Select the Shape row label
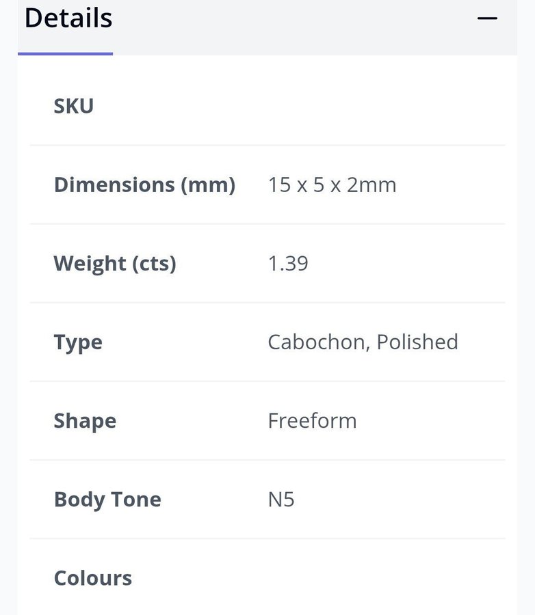 [x=85, y=420]
